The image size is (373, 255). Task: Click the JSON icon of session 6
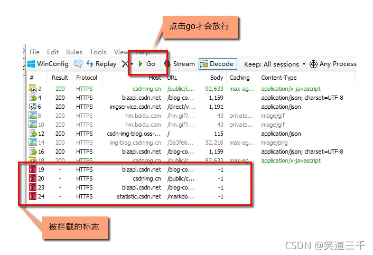pyautogui.click(x=33, y=106)
